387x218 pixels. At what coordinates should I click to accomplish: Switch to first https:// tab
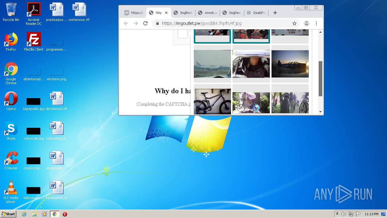coord(134,13)
